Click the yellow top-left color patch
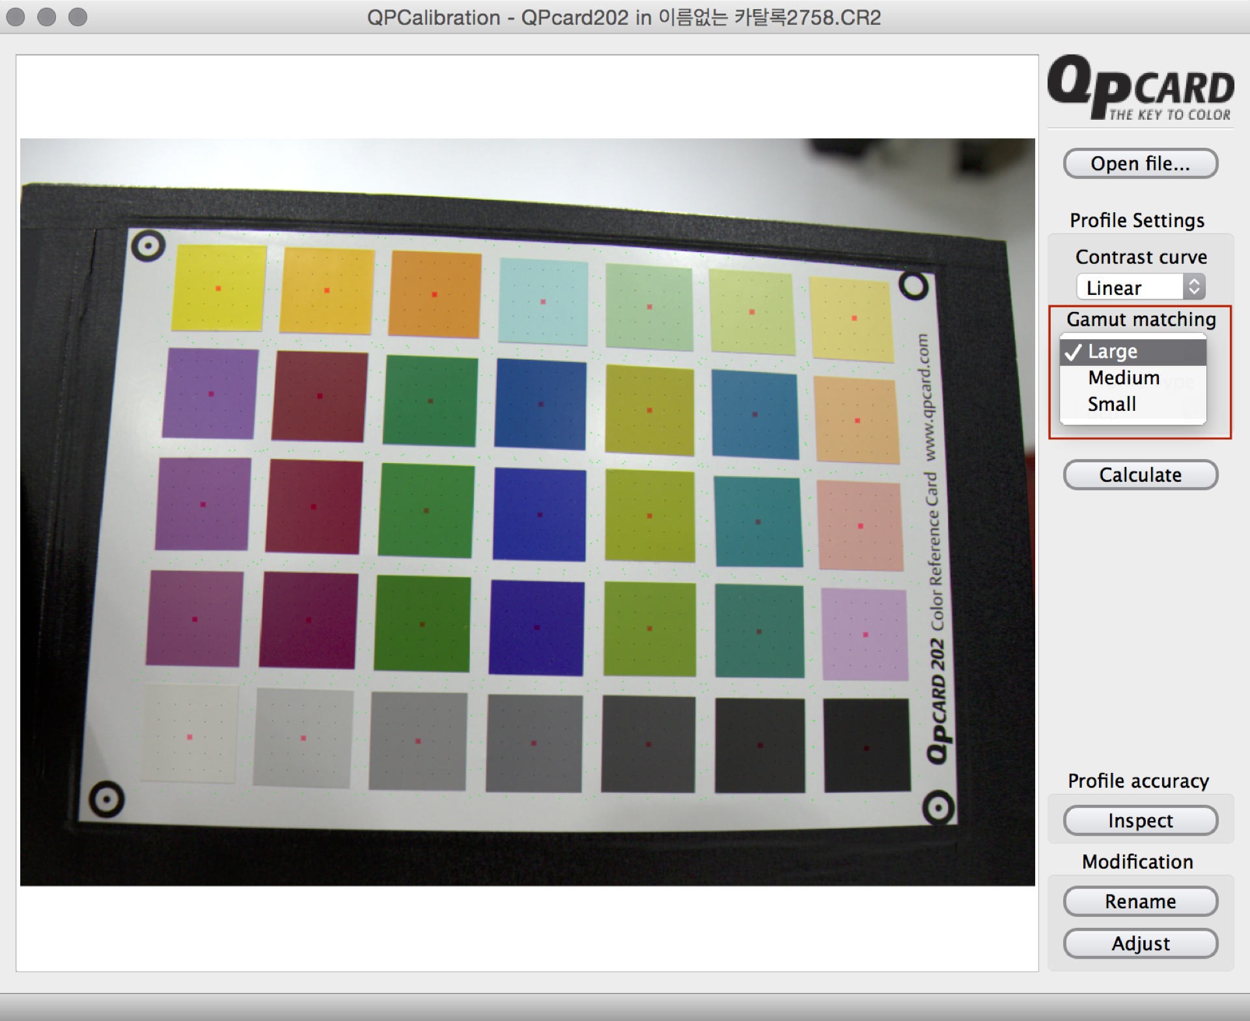The width and height of the screenshot is (1250, 1021). pyautogui.click(x=219, y=288)
